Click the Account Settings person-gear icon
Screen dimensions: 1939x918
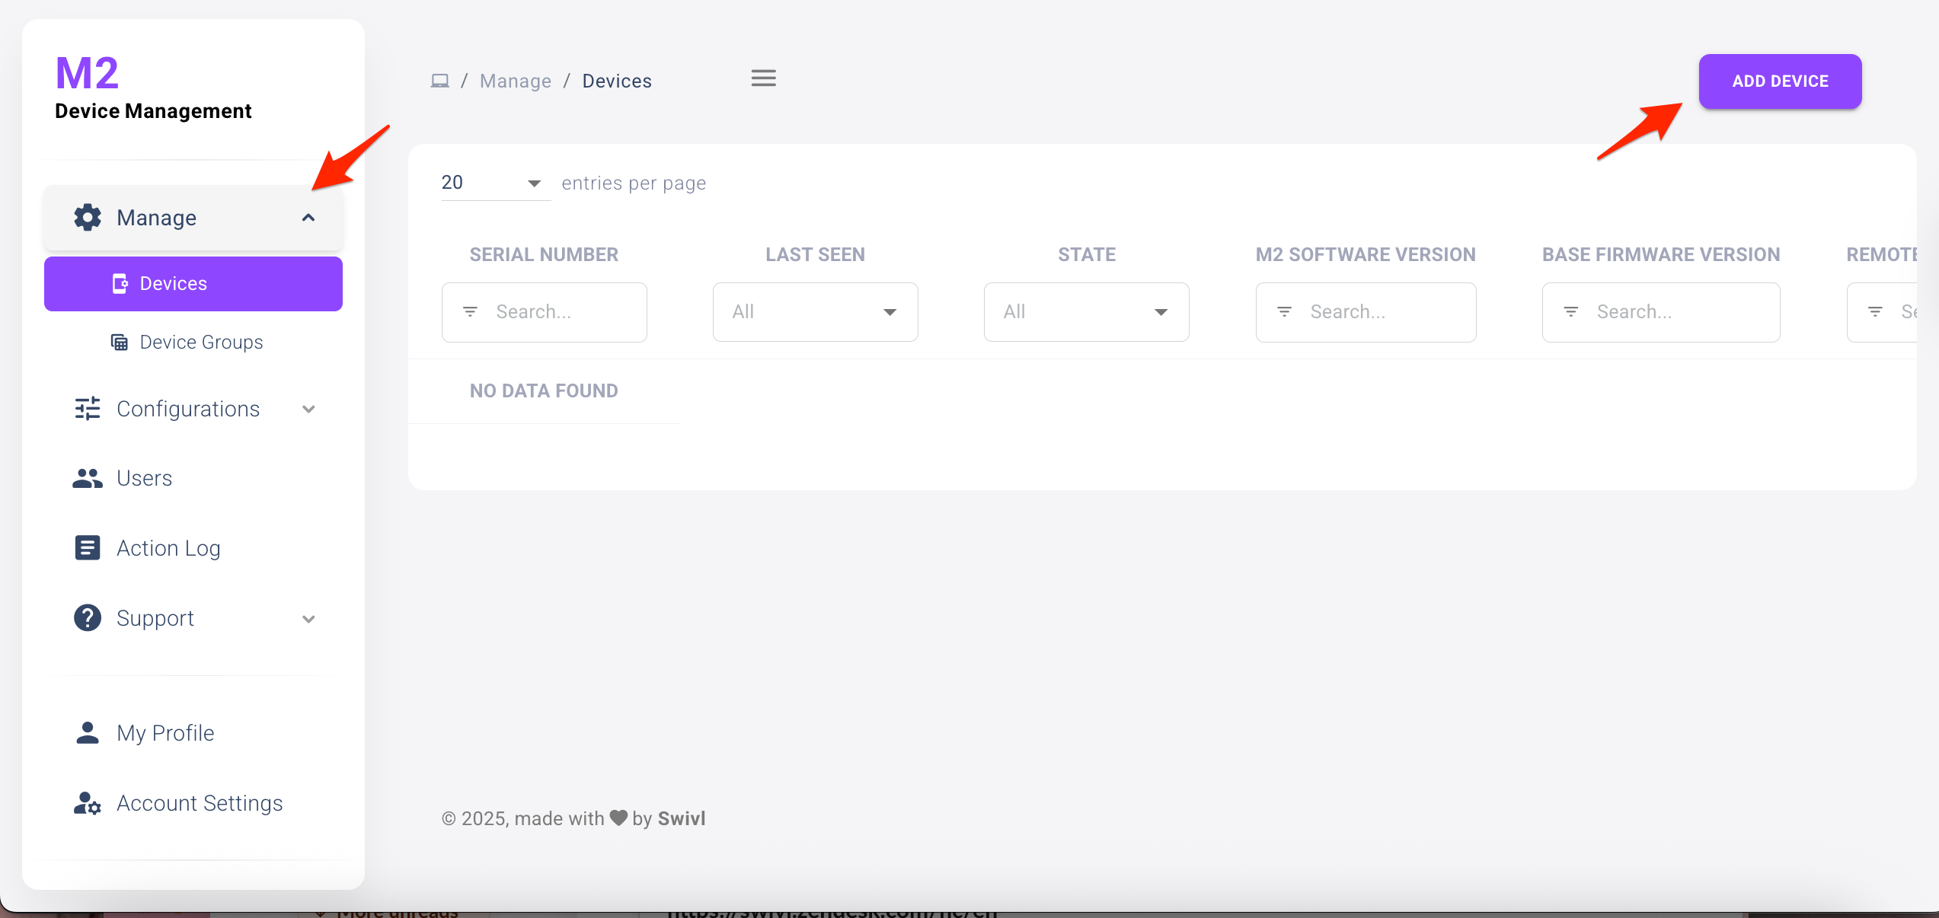point(88,804)
